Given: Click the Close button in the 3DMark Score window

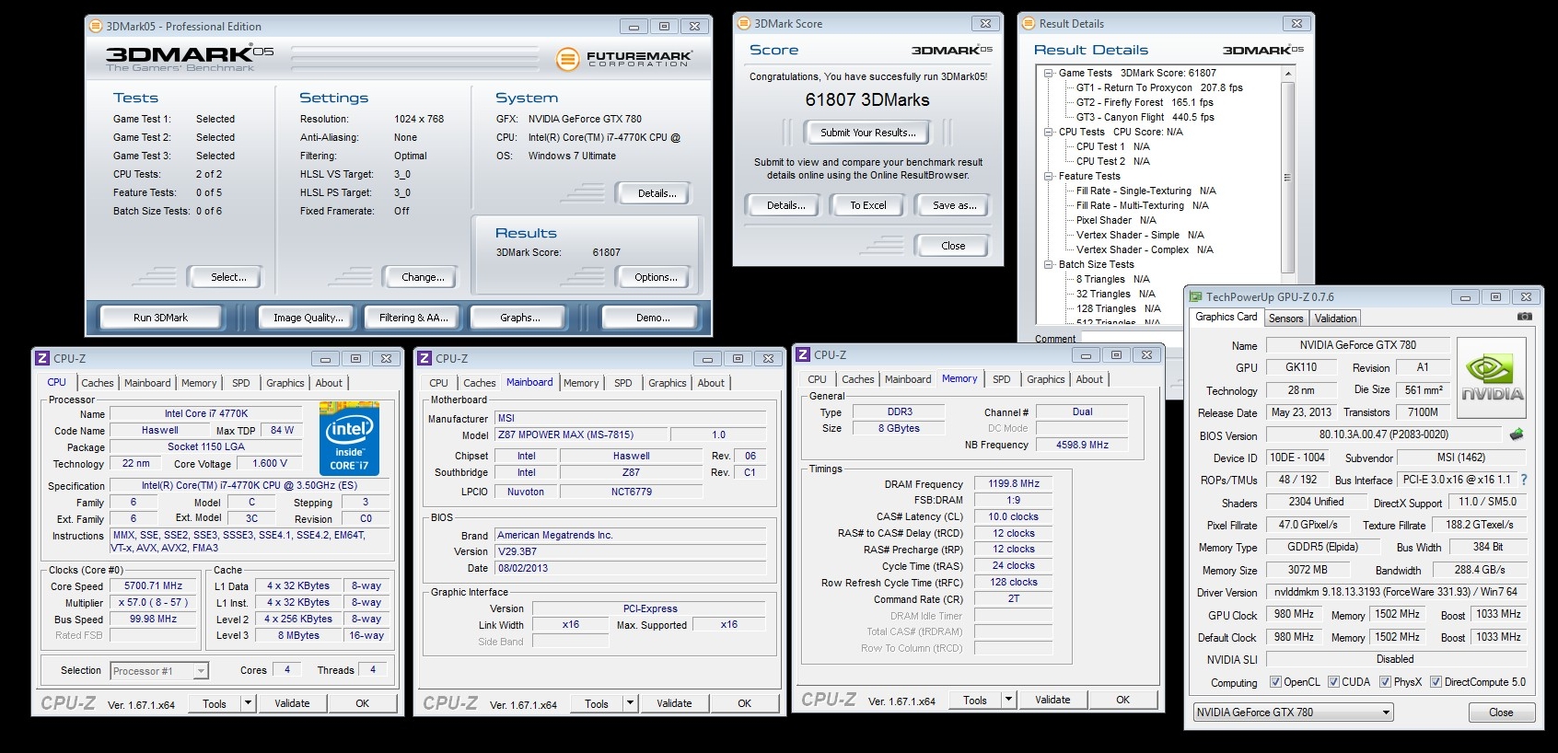Looking at the screenshot, I should tap(953, 246).
